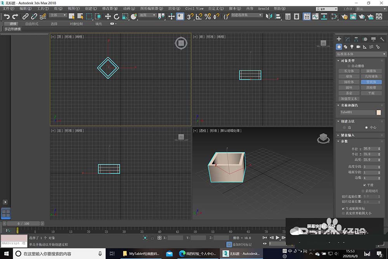This screenshot has width=388, height=259.
Task: Click the 长方体 object type button
Action: (x=349, y=71)
